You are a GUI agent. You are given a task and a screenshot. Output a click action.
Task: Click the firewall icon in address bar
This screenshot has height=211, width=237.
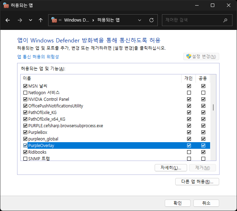[54, 20]
